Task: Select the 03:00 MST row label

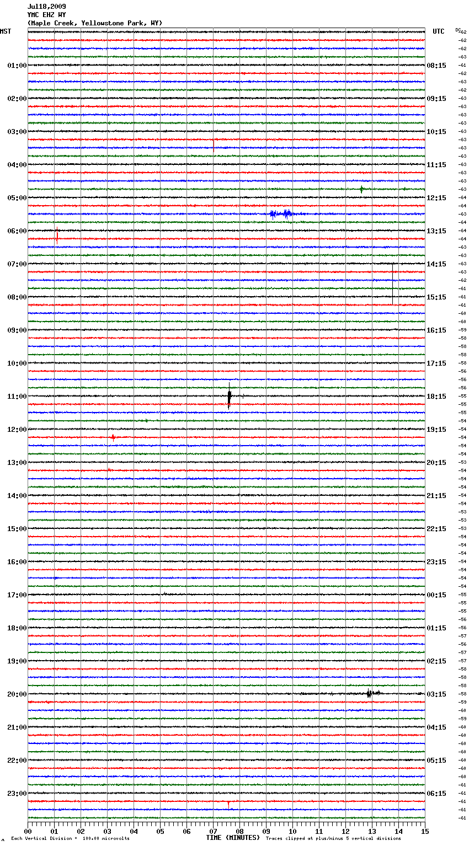Action: (x=17, y=132)
